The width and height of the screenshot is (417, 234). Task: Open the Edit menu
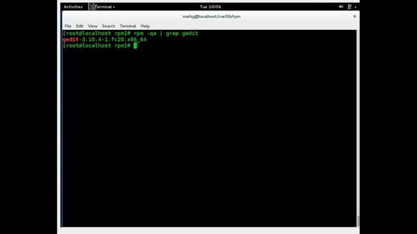(x=79, y=26)
